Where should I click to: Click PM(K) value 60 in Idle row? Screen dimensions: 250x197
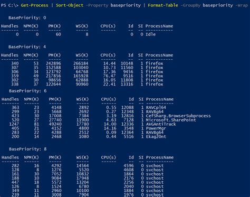click(59, 34)
